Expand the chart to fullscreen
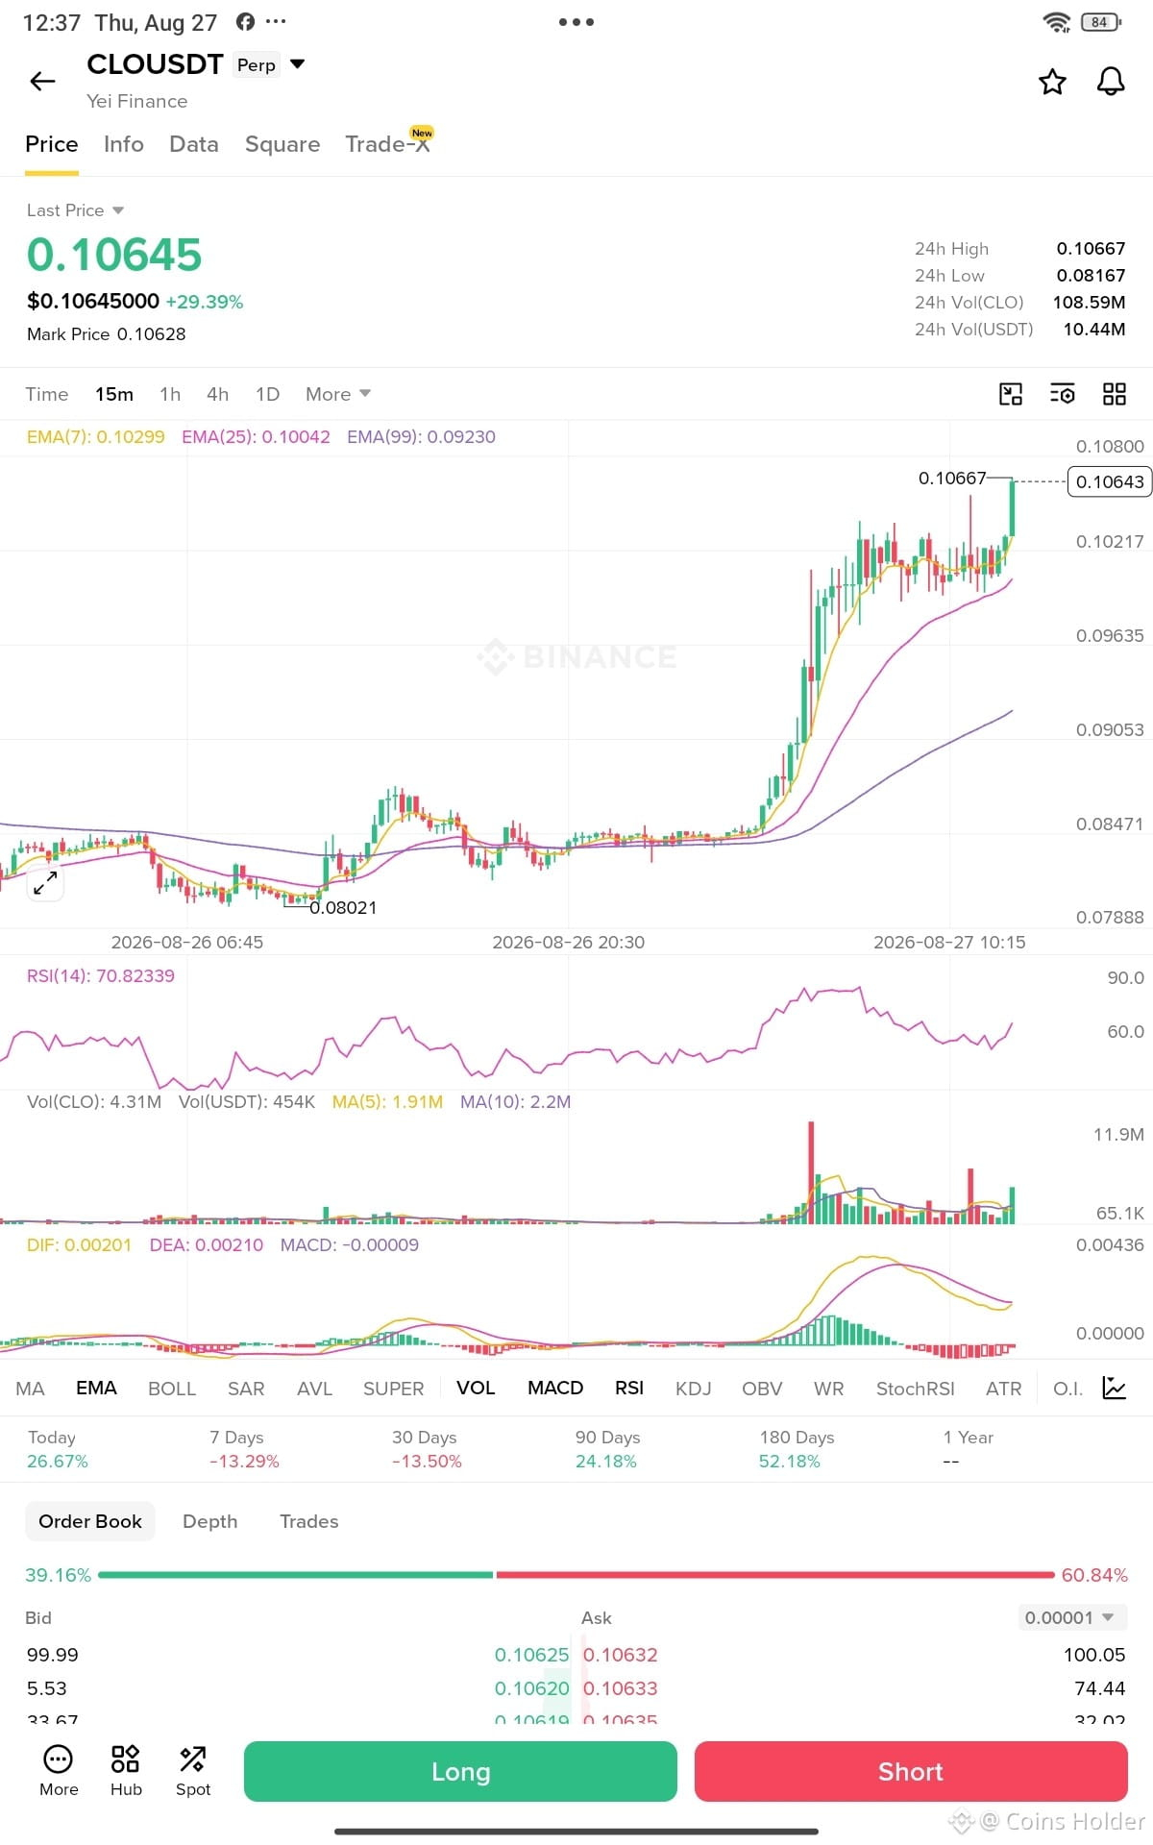This screenshot has height=1845, width=1153. (x=45, y=882)
